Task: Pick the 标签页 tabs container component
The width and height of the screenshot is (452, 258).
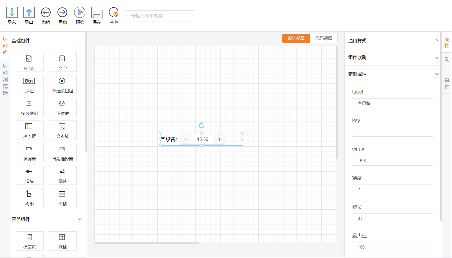Action: (30, 241)
